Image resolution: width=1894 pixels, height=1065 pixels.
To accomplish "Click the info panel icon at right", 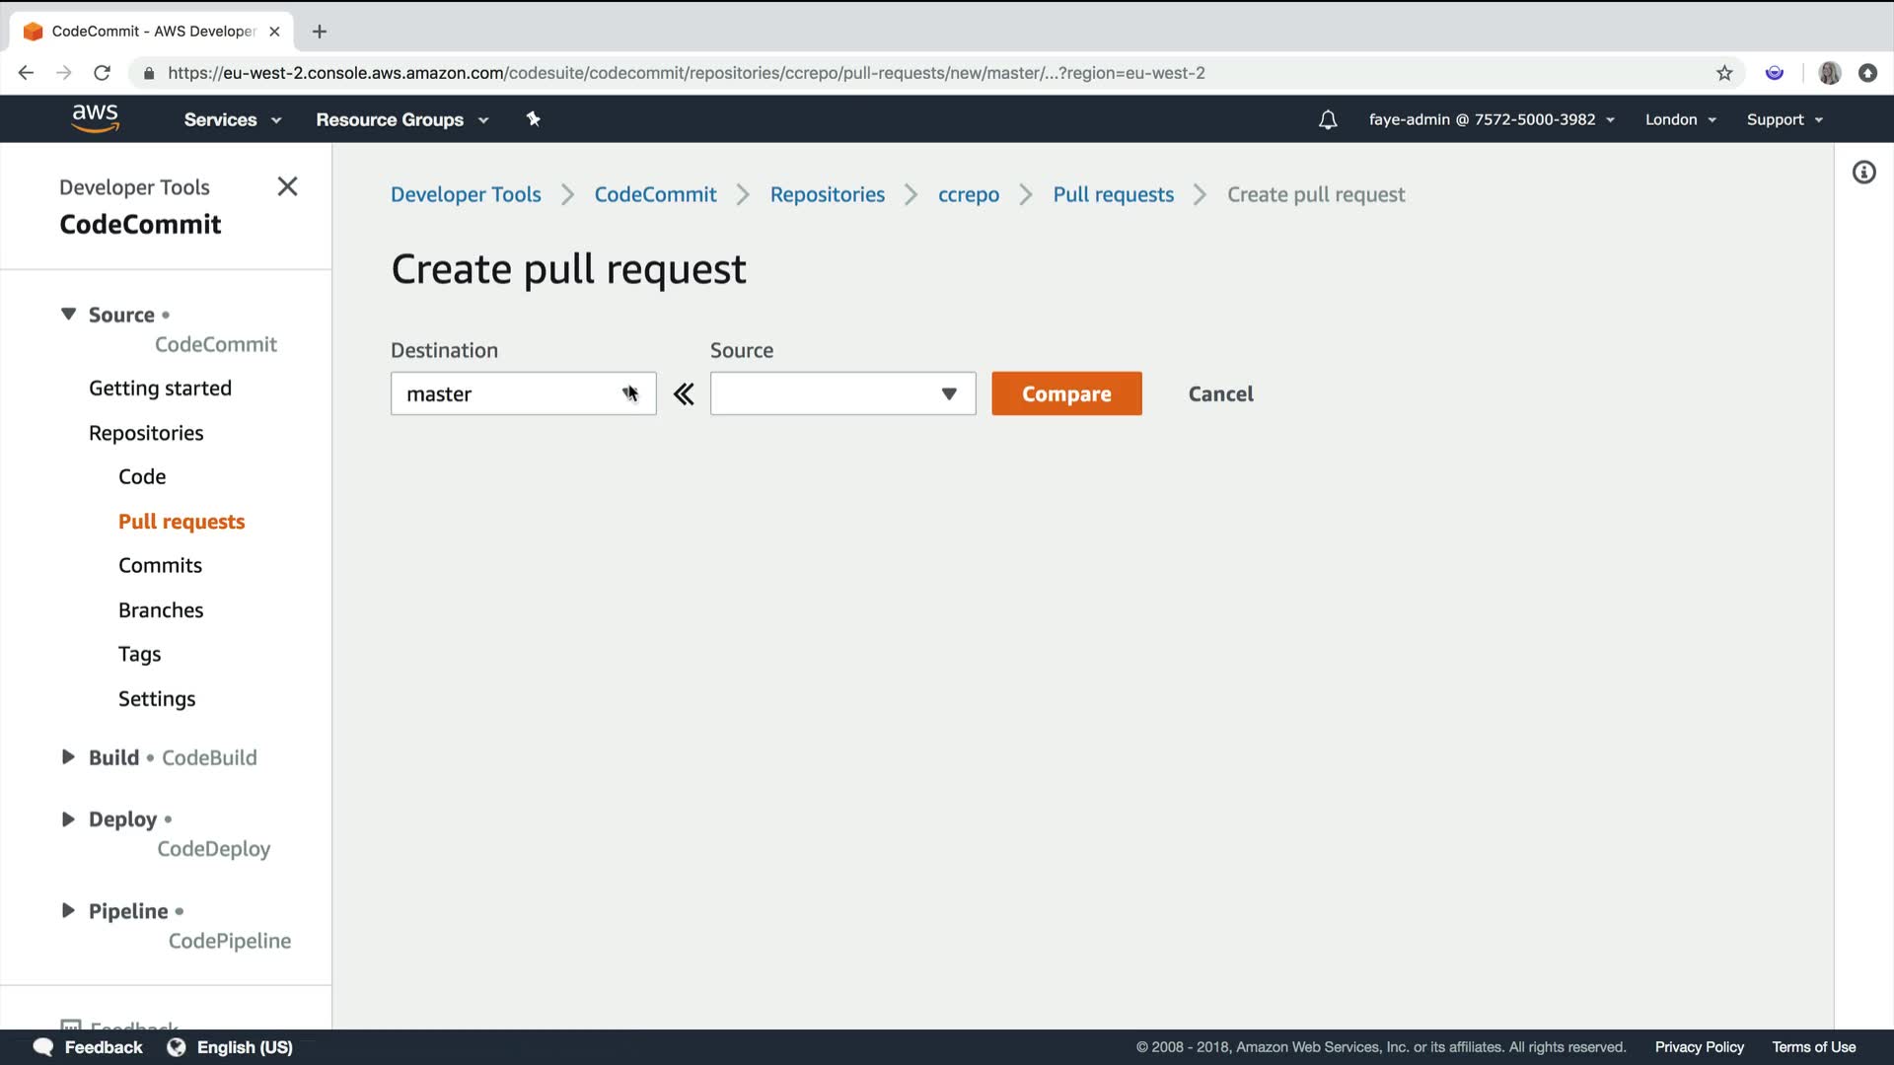I will point(1863,173).
